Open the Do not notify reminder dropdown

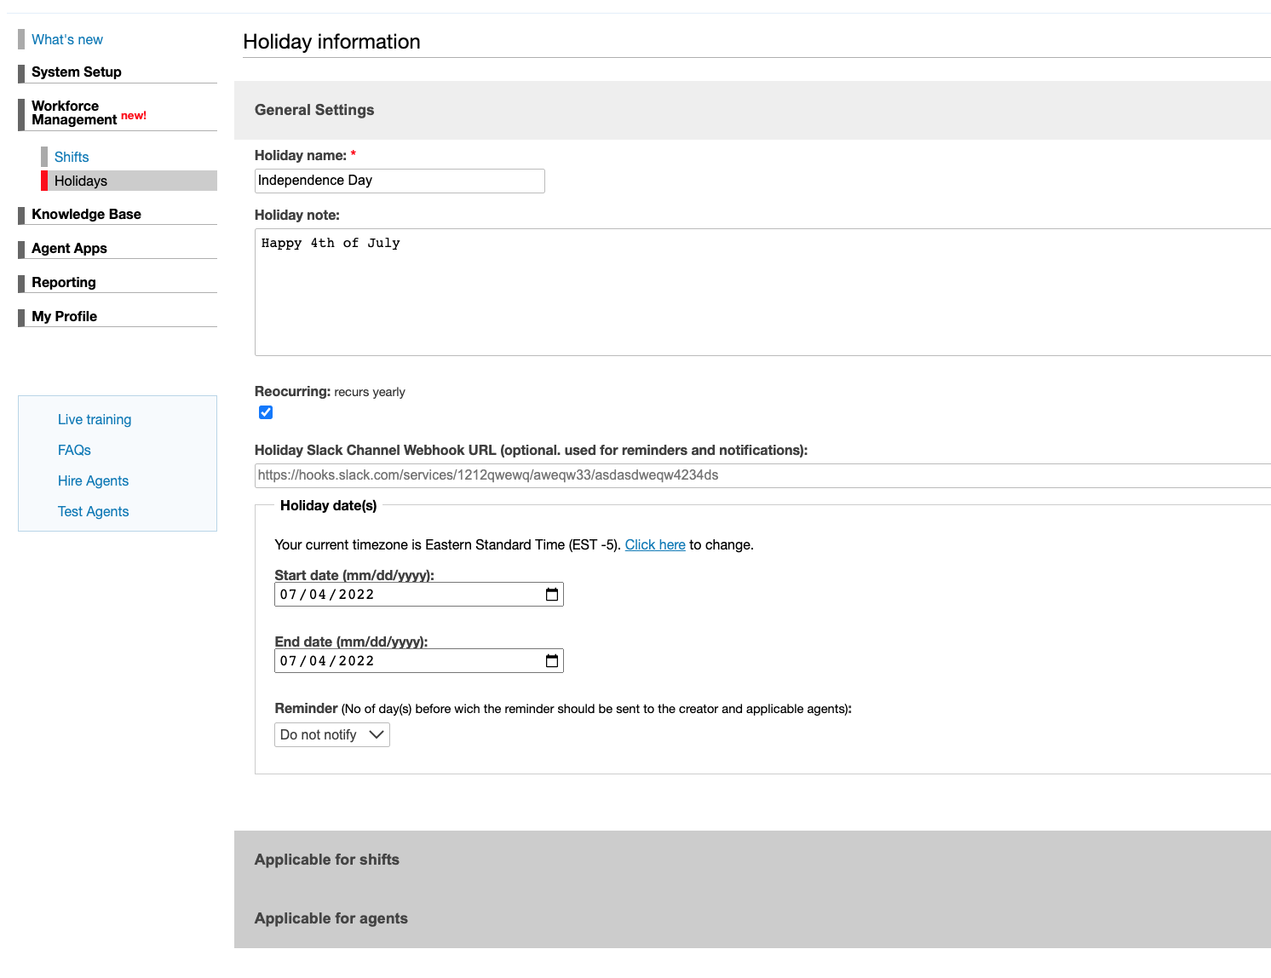coord(331,734)
